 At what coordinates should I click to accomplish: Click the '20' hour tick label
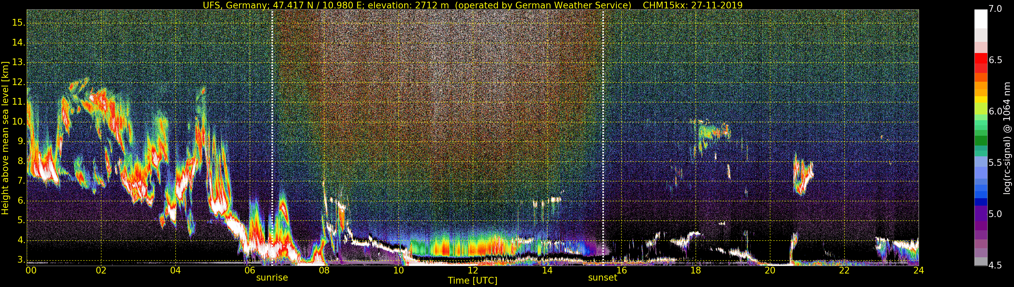tap(770, 270)
